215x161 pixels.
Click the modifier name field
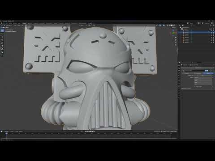point(195,71)
